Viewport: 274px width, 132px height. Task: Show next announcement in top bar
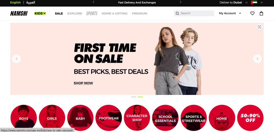point(181,2)
